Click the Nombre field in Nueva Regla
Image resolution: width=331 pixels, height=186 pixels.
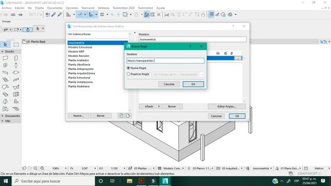coord(165,61)
